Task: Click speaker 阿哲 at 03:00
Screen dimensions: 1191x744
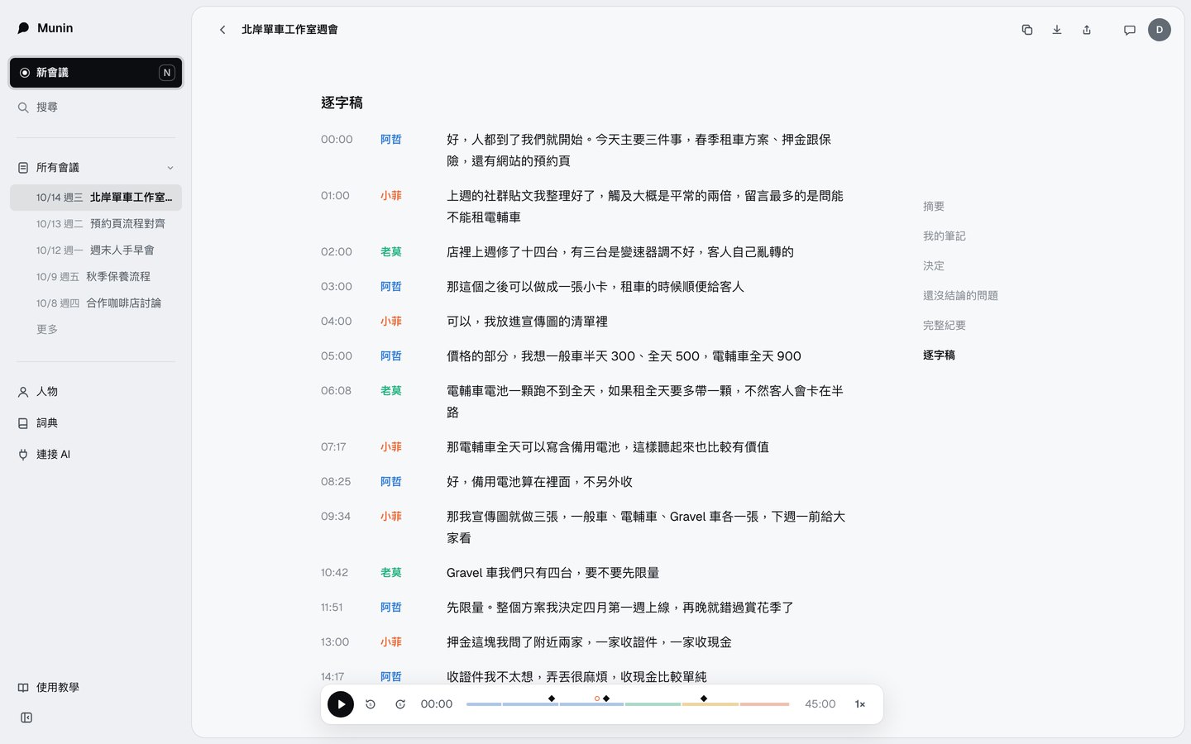Action: (x=391, y=287)
